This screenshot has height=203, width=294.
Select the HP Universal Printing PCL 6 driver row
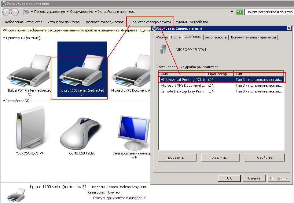221,80
